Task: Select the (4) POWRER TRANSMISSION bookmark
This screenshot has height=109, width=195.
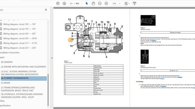Action: (x=24, y=78)
